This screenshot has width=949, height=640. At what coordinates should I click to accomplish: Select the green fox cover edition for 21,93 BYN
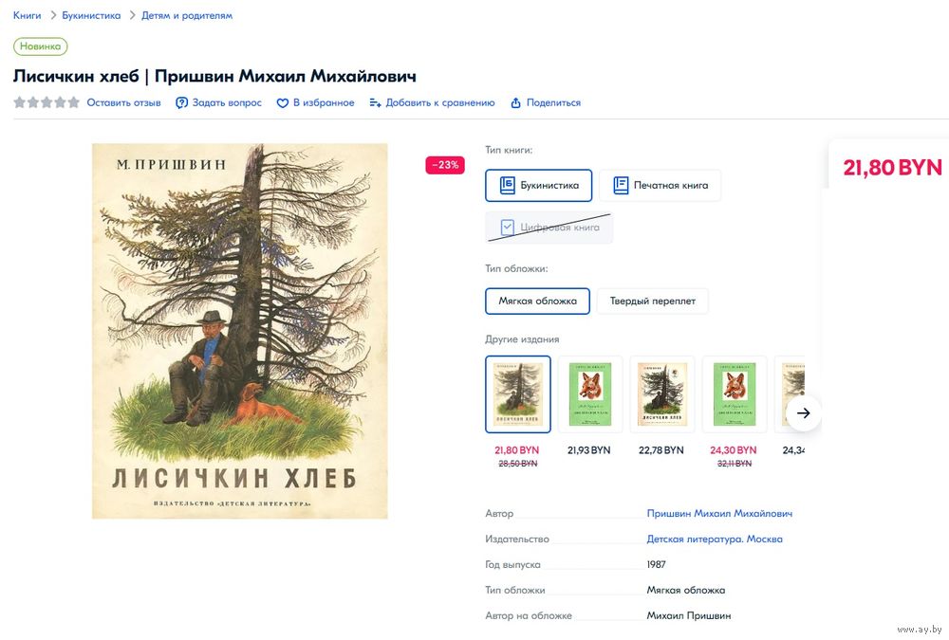[590, 394]
